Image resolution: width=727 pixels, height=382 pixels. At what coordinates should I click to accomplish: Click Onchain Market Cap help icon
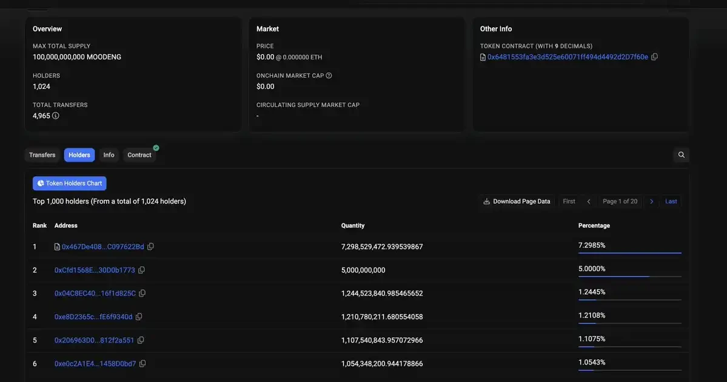[x=329, y=76]
